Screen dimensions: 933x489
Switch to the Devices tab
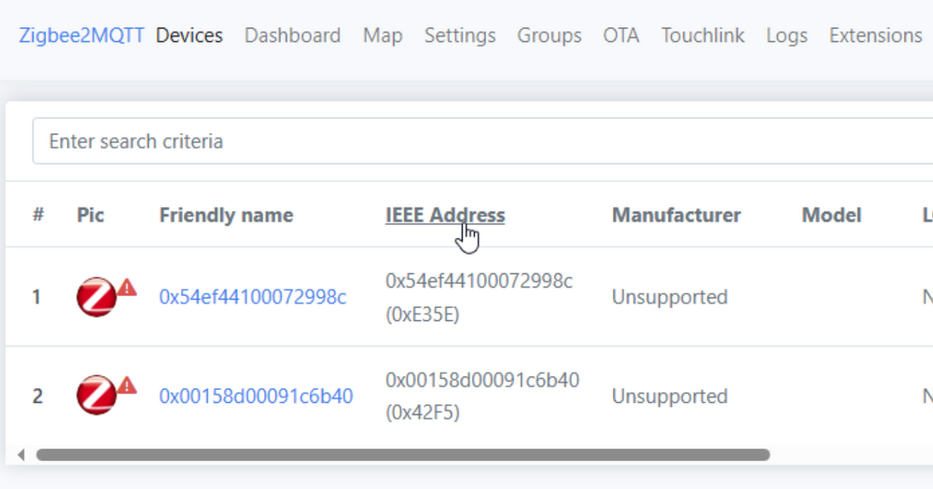(189, 35)
